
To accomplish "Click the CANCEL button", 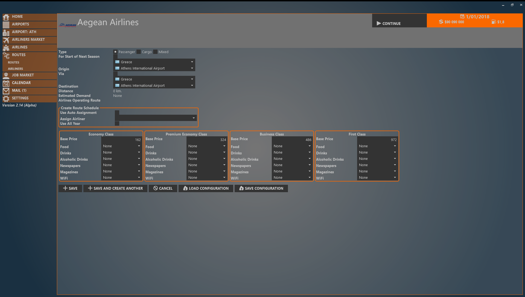I will [163, 188].
